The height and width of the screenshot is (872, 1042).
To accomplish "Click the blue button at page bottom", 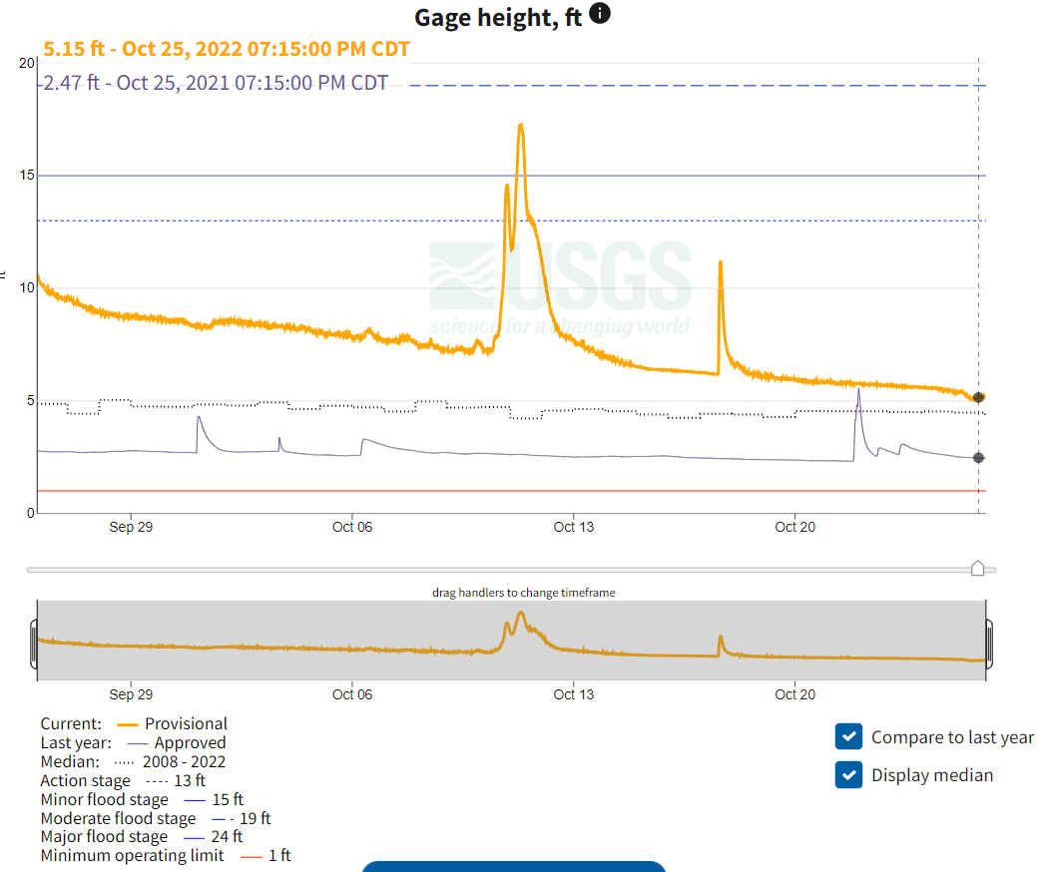I will [x=513, y=866].
